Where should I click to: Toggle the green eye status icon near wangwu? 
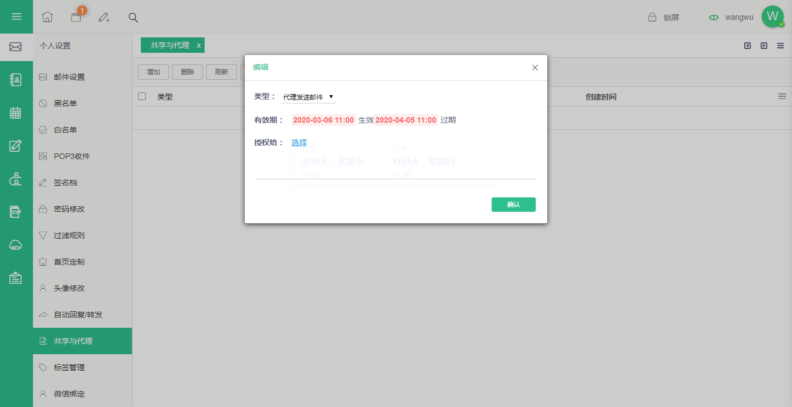(714, 17)
